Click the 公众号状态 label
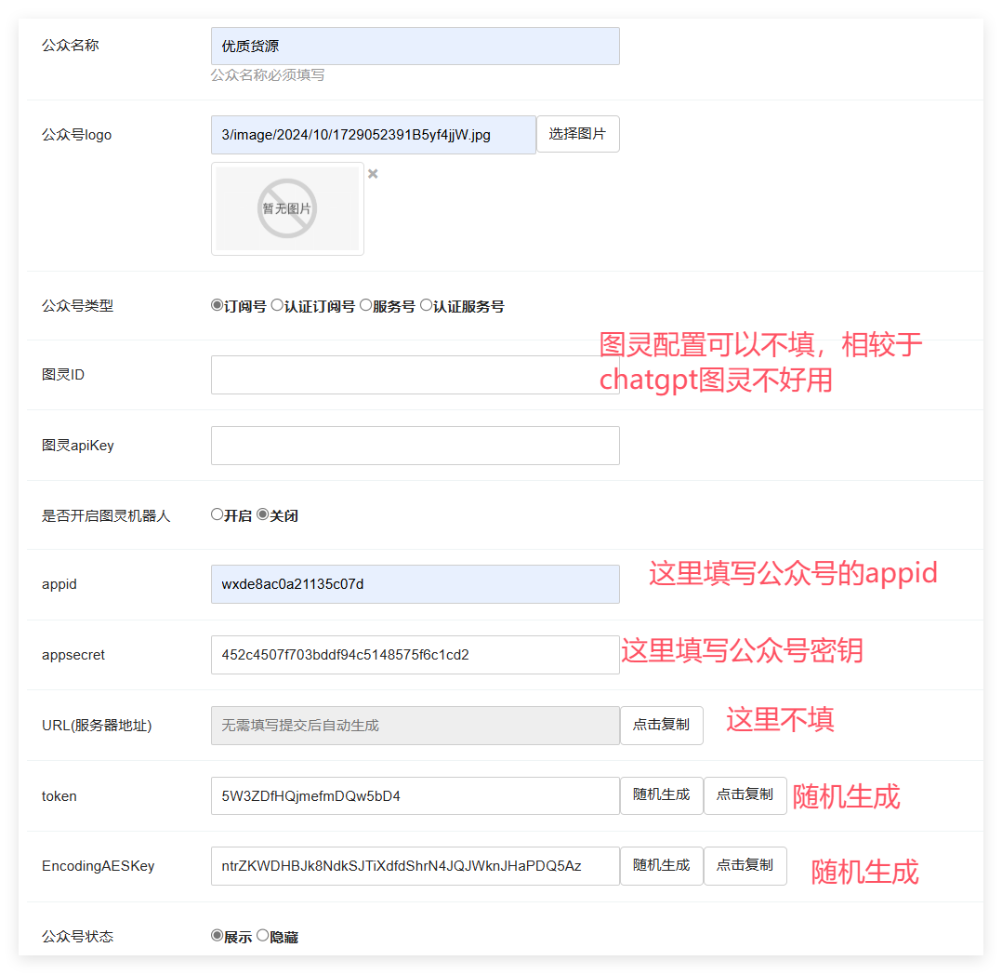Image resolution: width=1002 pixels, height=974 pixels. coord(77,936)
